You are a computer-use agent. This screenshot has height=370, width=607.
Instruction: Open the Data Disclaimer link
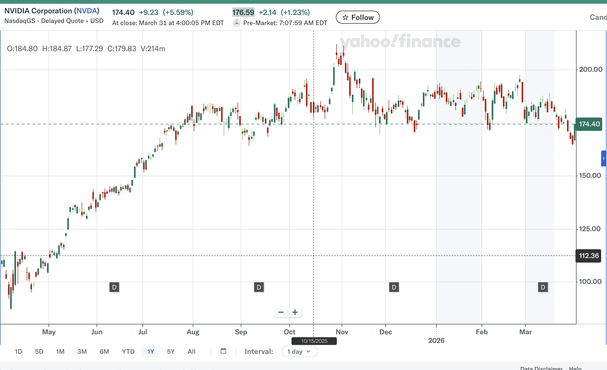541,368
